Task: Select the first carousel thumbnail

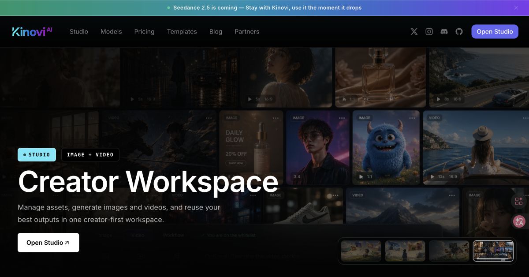Action: (x=361, y=251)
